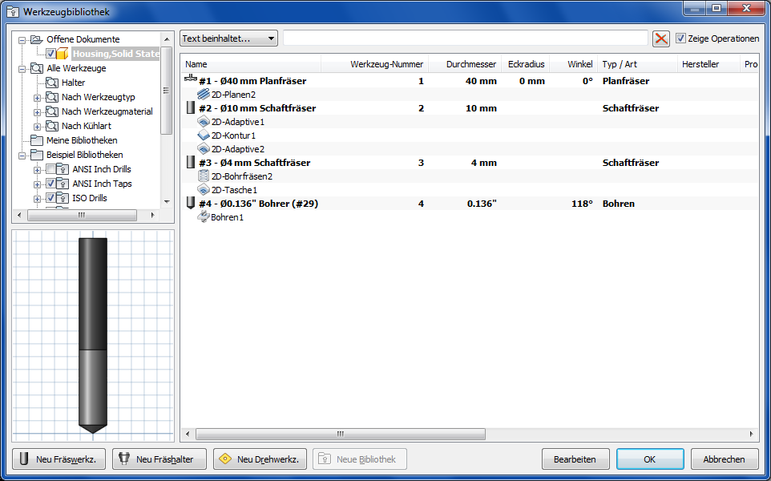Screen dimensions: 771x481
Task: Check the ANSI Inch Drills checkbox
Action: tap(50, 169)
